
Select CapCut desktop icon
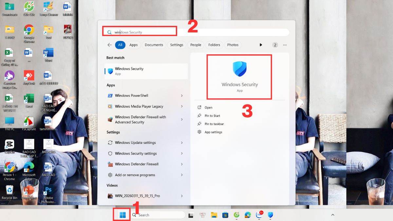[x=9, y=146]
